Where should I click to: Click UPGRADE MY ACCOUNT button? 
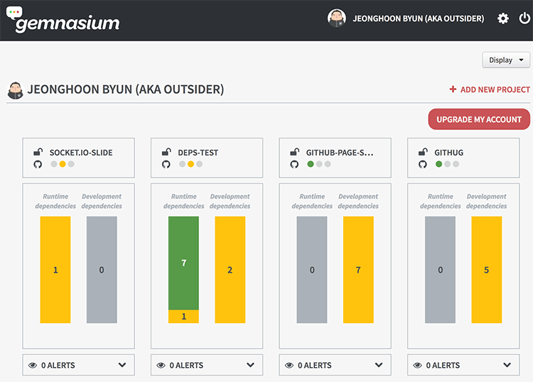[479, 119]
